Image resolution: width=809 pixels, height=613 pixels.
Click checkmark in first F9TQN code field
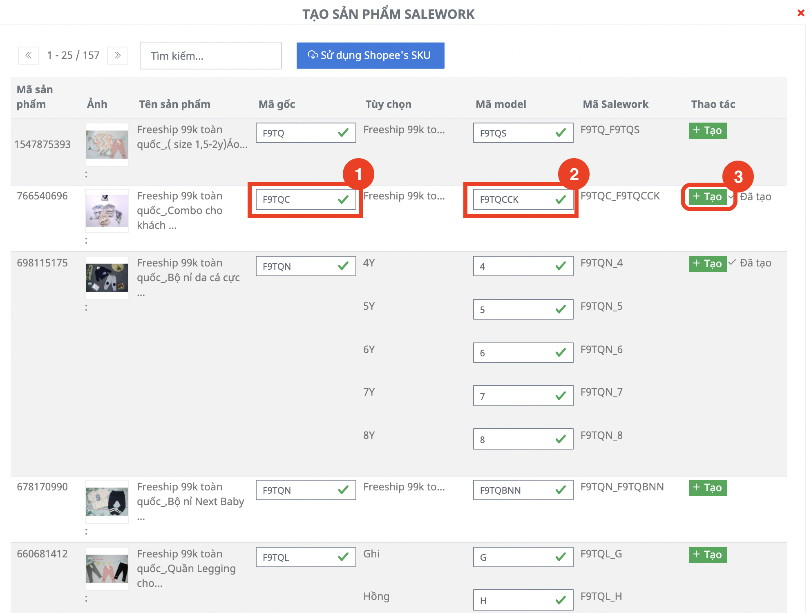click(x=343, y=266)
